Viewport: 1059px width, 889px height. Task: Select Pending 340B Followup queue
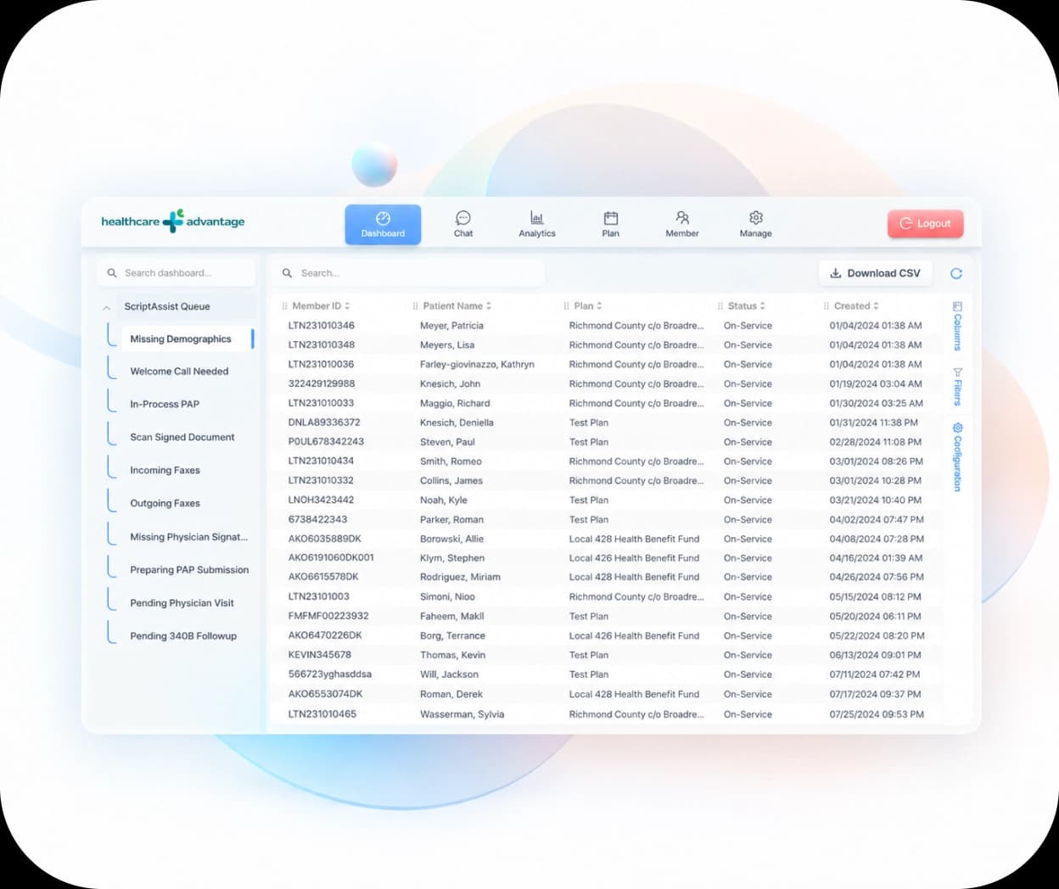click(x=183, y=636)
